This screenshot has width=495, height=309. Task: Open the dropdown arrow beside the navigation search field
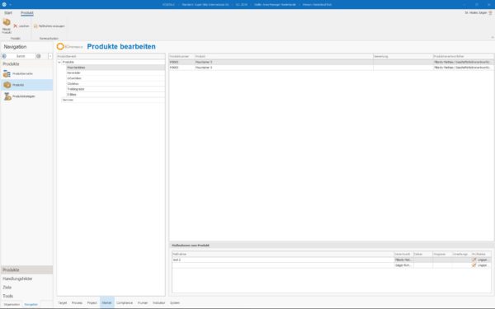50,56
